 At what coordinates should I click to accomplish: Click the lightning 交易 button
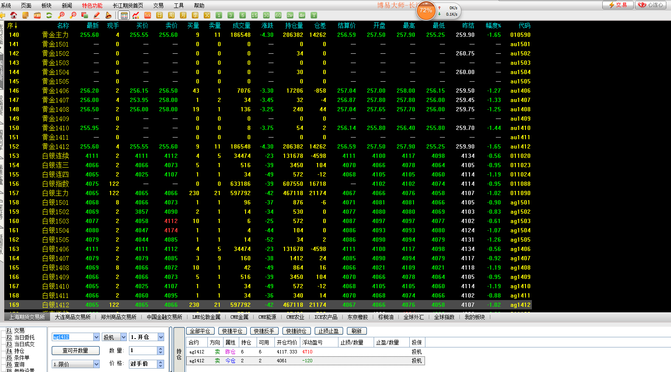(618, 5)
